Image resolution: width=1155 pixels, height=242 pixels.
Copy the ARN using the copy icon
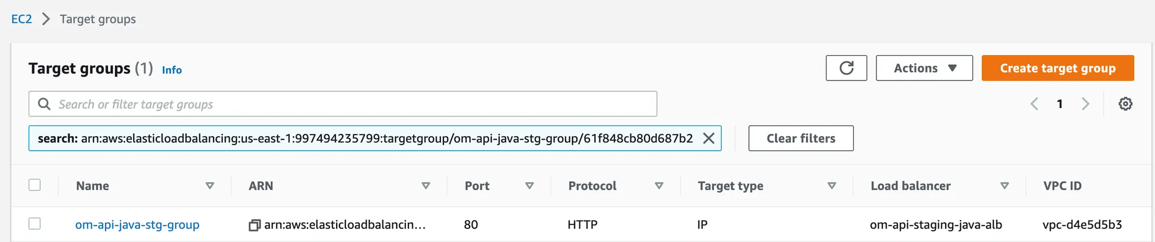coord(254,225)
